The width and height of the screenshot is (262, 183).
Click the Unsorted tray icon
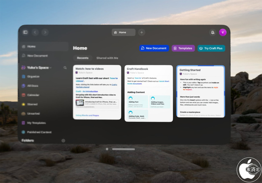24,114
